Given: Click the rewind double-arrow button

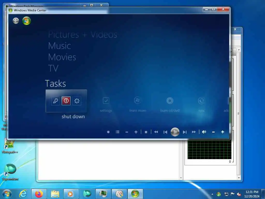Looking at the screenshot, I should tap(156, 132).
